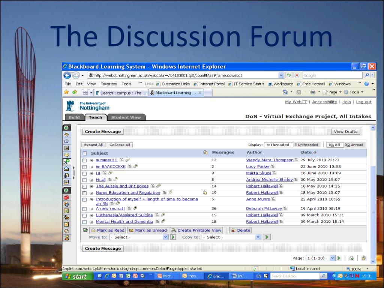The height and width of the screenshot is (288, 384).
Task: Open author link Wendy Mara Thompson
Action: click(270, 160)
